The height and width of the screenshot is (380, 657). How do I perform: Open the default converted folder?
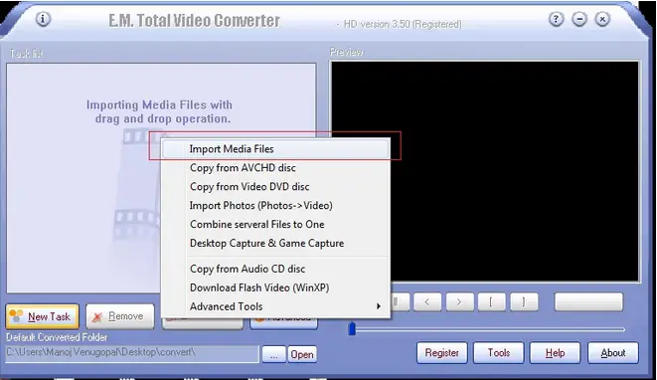click(x=302, y=355)
